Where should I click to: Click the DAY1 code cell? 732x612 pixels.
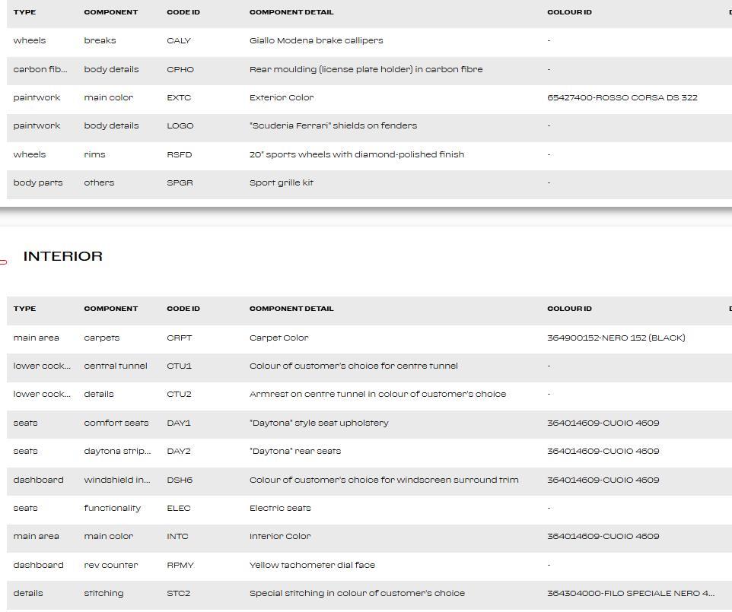(x=179, y=423)
